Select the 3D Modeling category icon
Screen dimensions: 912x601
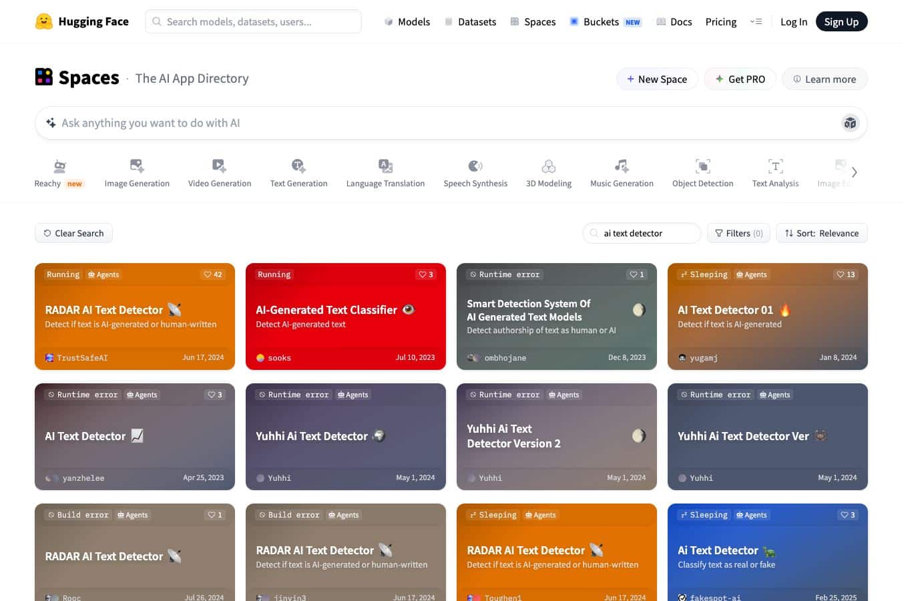(549, 166)
